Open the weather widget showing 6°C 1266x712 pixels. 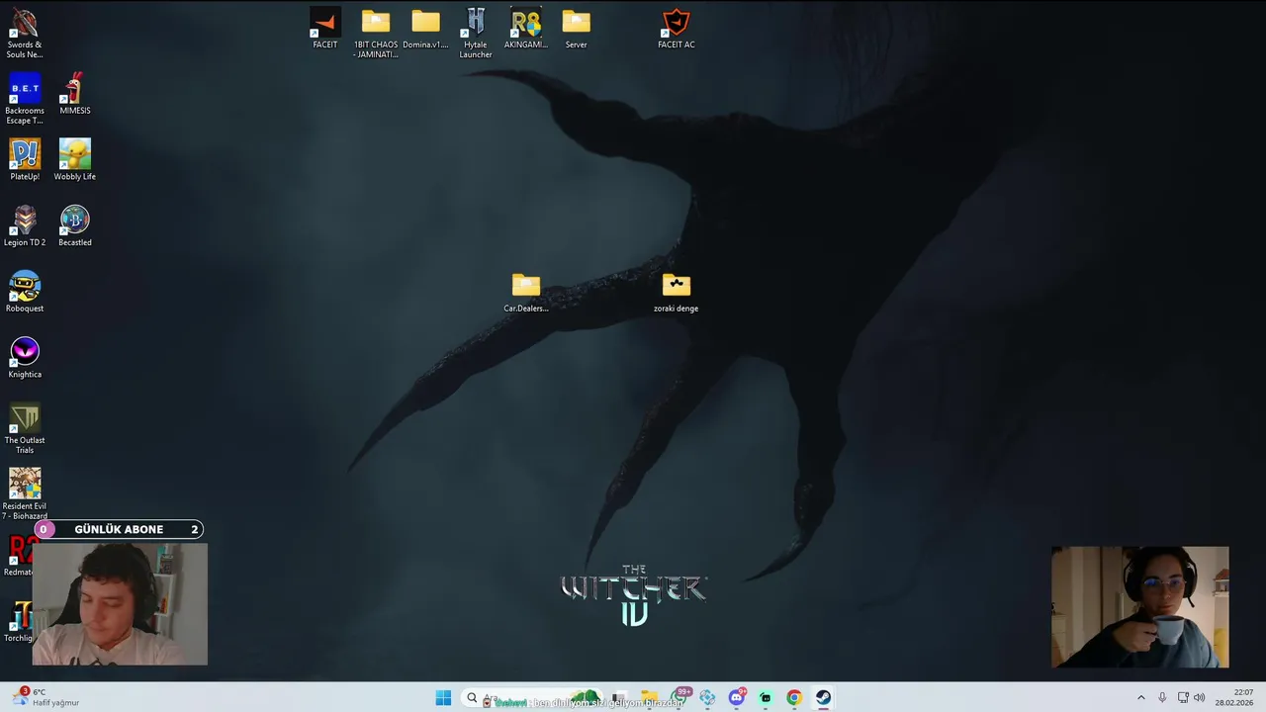pos(45,697)
